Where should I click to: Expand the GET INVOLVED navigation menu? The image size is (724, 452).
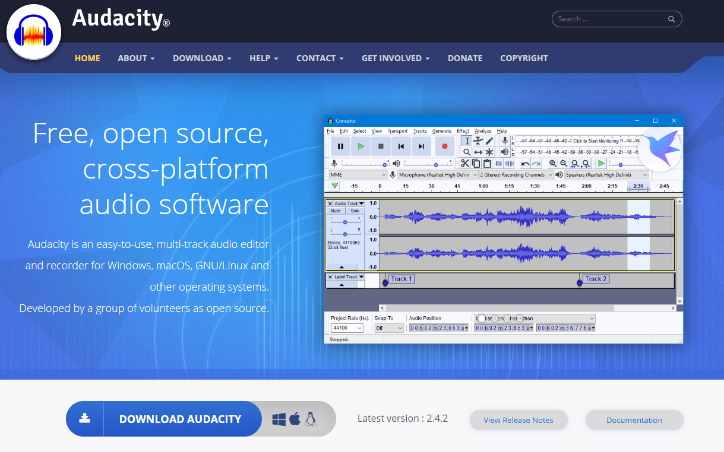point(396,58)
